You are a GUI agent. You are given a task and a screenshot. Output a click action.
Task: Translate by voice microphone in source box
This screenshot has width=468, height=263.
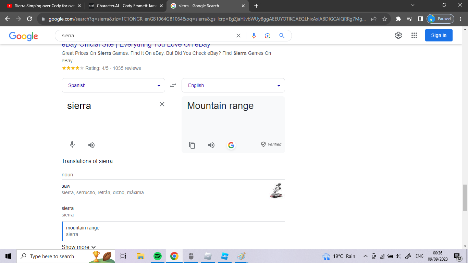tap(72, 145)
